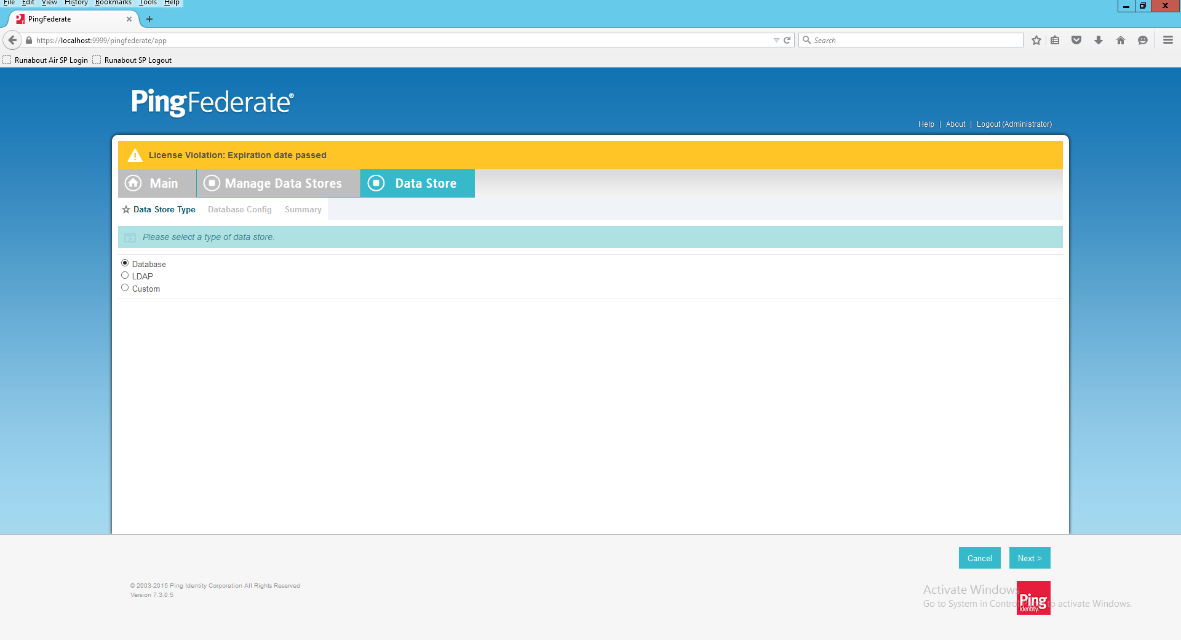Image resolution: width=1181 pixels, height=640 pixels.
Task: Open the Bookmarks menu
Action: pos(113,2)
